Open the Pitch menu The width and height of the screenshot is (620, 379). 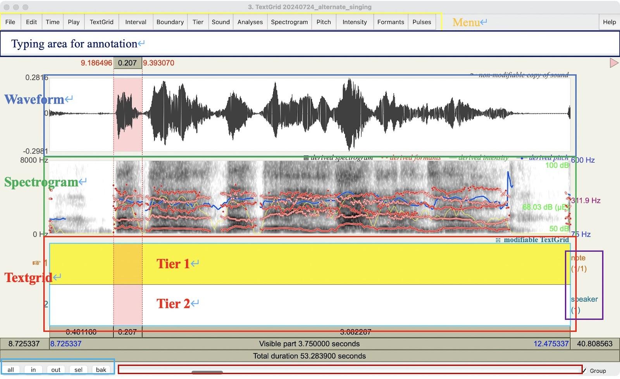(x=324, y=22)
